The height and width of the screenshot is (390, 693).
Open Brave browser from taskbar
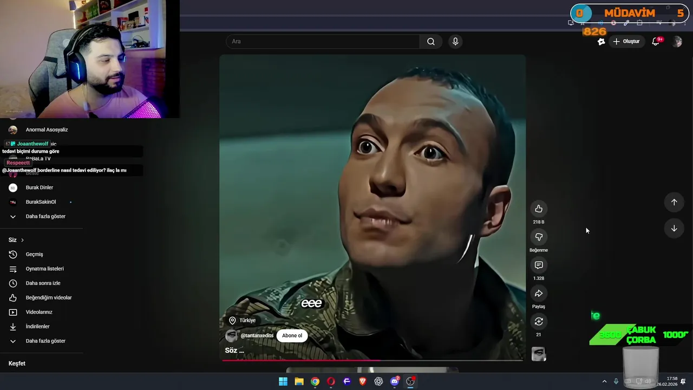click(x=363, y=381)
